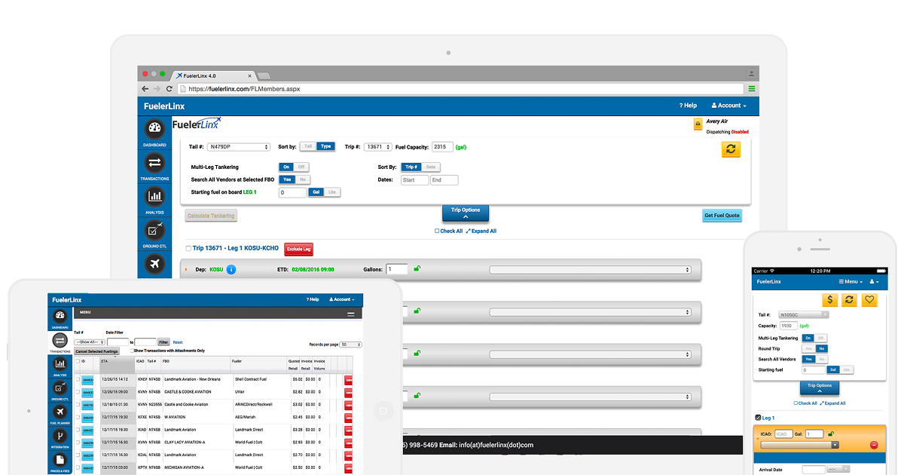
Task: Click the heart favorites button on the phone
Action: click(869, 299)
